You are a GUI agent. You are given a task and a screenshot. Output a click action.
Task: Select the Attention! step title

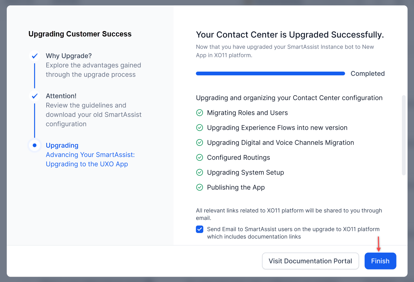pyautogui.click(x=61, y=96)
